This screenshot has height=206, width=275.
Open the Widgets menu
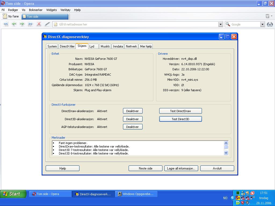(51, 10)
